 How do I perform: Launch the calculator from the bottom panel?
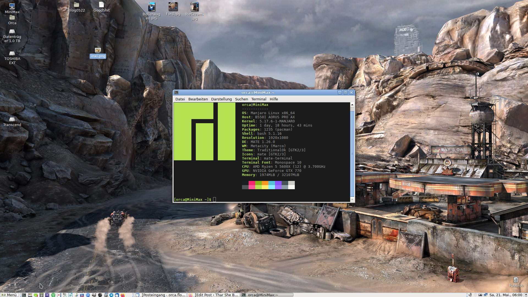(x=42, y=295)
